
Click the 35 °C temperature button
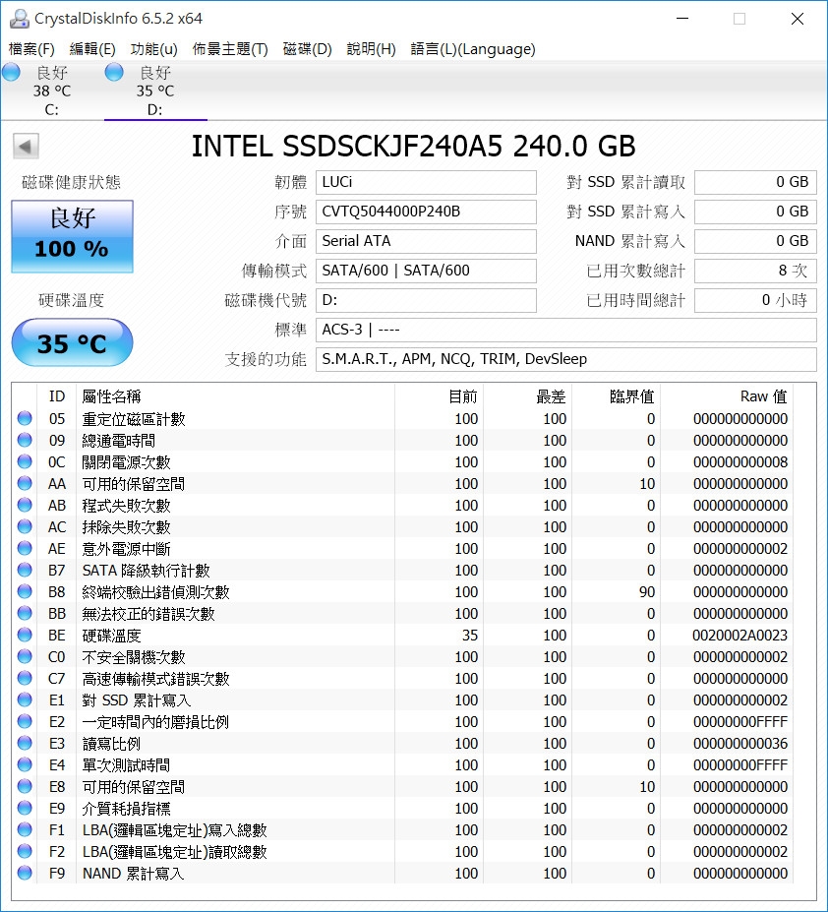tap(72, 342)
